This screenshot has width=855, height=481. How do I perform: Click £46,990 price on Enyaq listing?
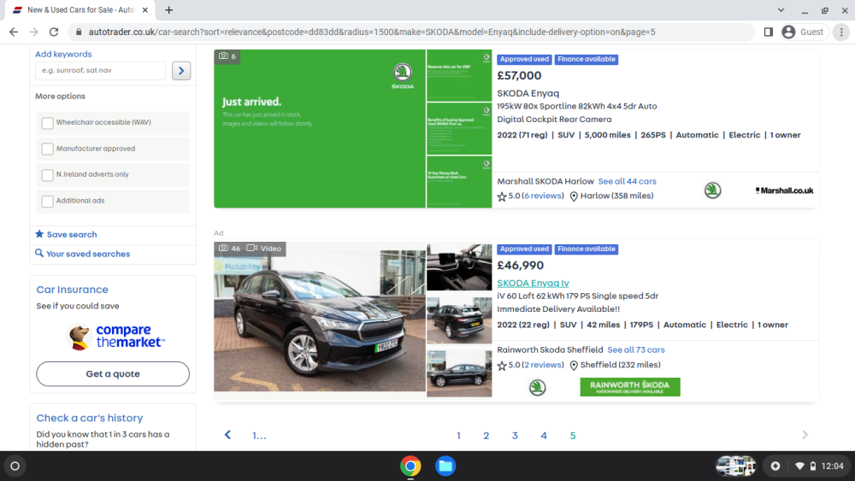click(x=520, y=266)
